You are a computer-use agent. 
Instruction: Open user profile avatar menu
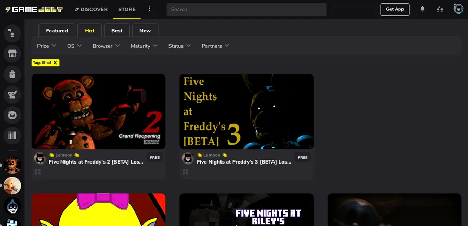[459, 9]
